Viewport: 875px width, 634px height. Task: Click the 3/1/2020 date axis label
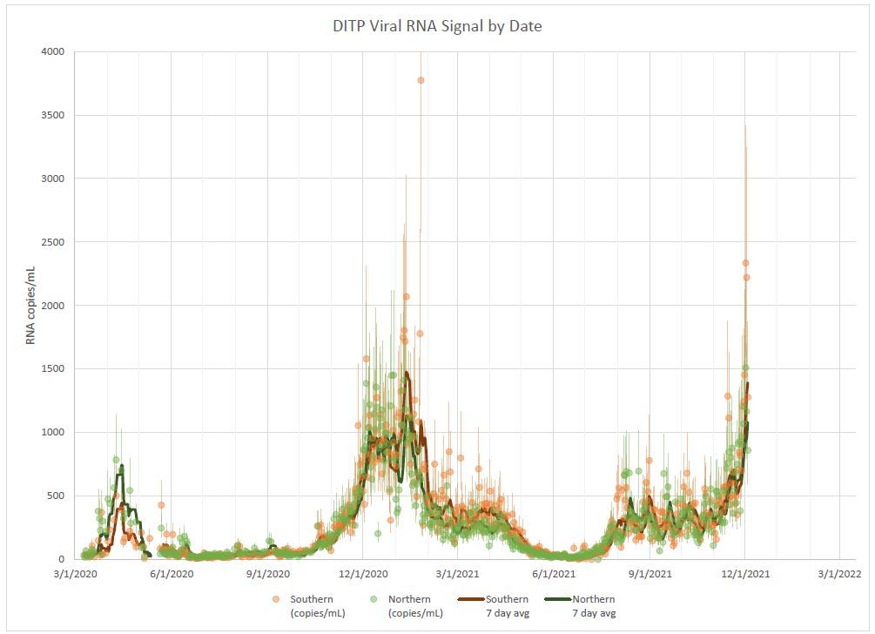pyautogui.click(x=75, y=574)
